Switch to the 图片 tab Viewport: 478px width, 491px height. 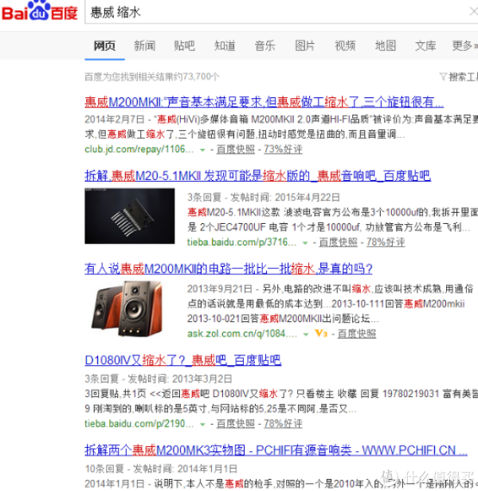tap(305, 46)
